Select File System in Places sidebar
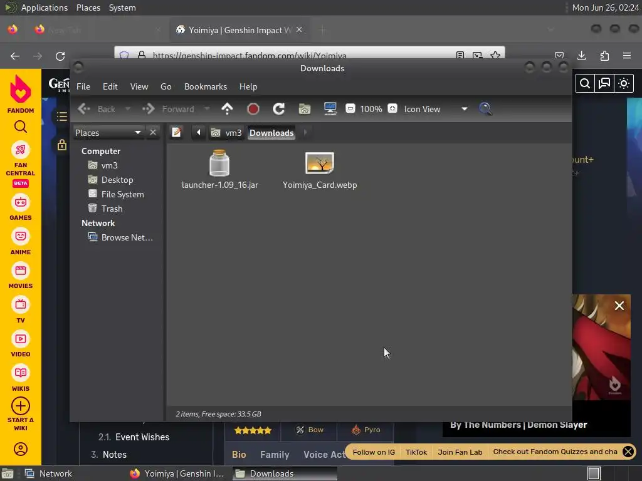 122,194
